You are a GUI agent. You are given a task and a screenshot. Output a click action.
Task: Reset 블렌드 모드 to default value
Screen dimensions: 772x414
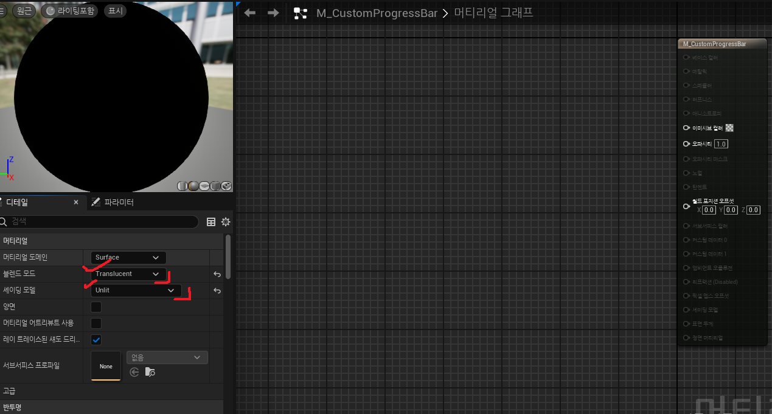(x=217, y=274)
